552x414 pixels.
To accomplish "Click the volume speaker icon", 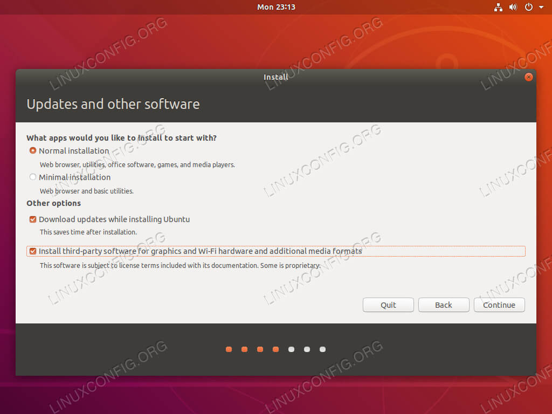I will point(513,7).
